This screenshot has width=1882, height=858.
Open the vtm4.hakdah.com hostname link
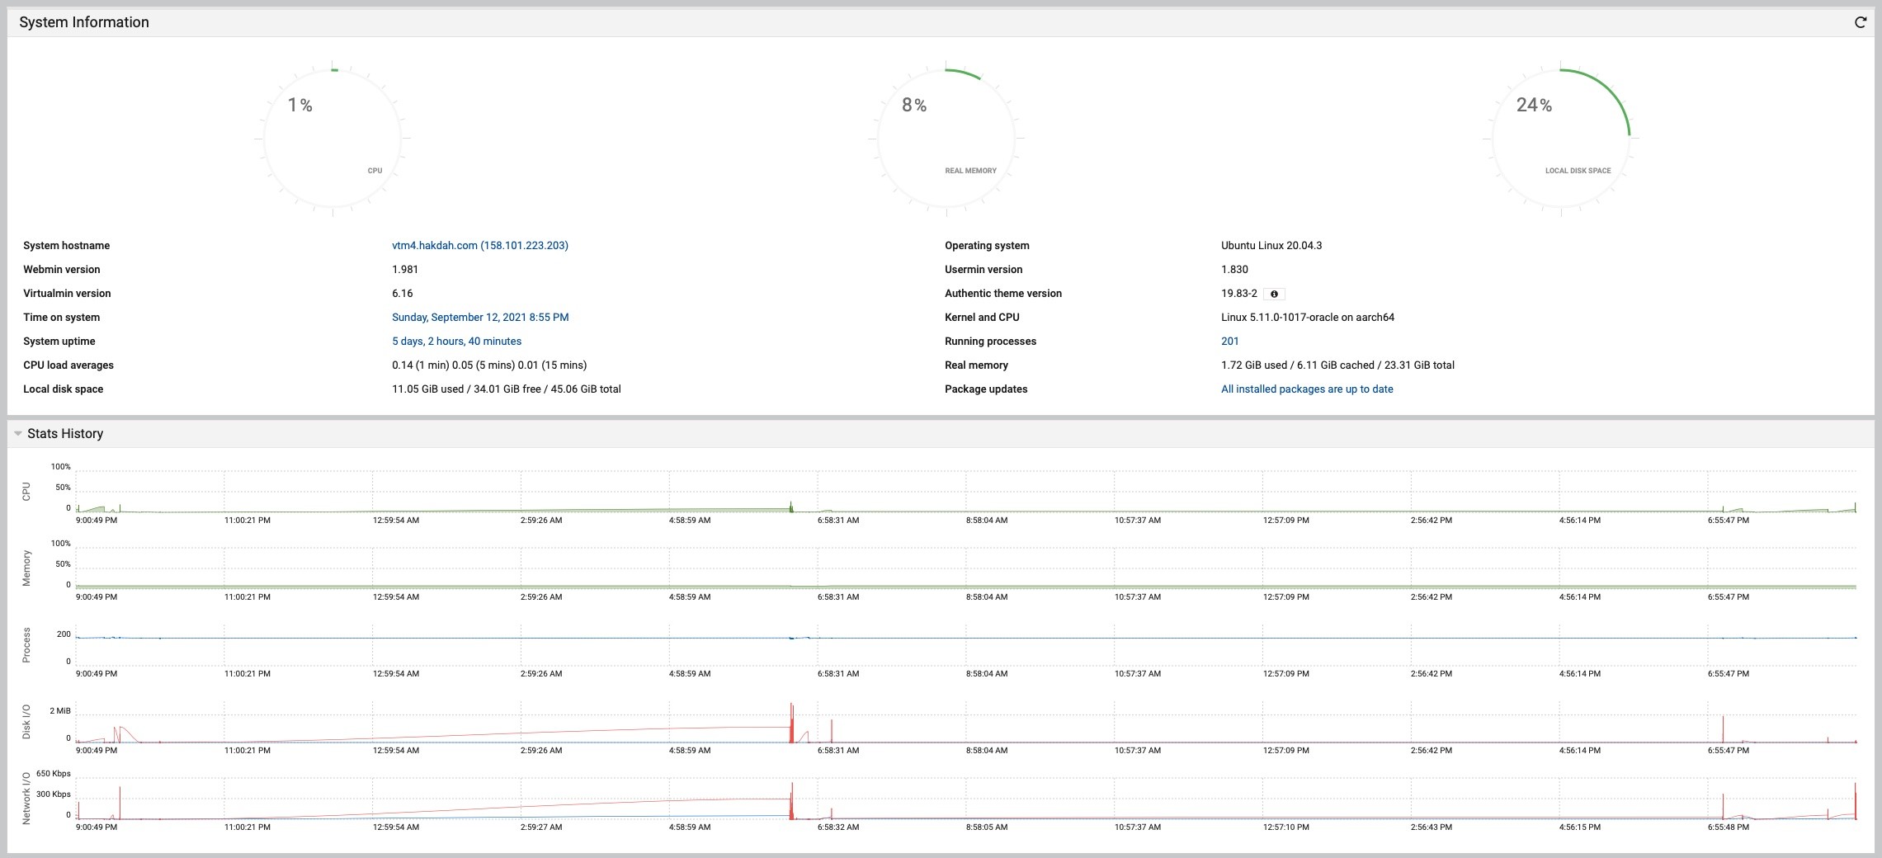pos(479,246)
